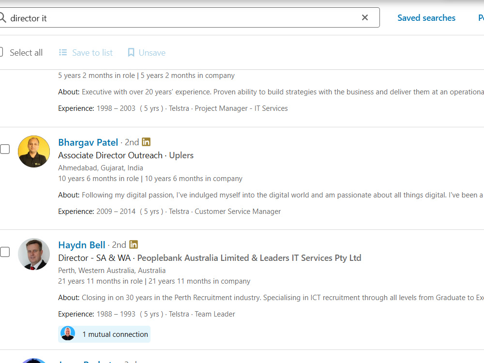Click About text starting 'Following my digital passion'
This screenshot has height=363, width=484.
tap(282, 195)
